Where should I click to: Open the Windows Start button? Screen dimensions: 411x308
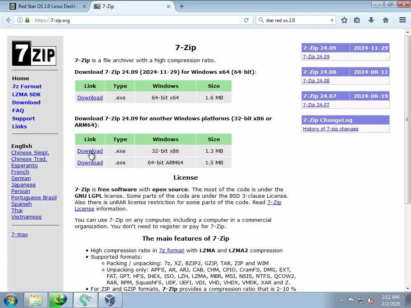tap(11, 300)
